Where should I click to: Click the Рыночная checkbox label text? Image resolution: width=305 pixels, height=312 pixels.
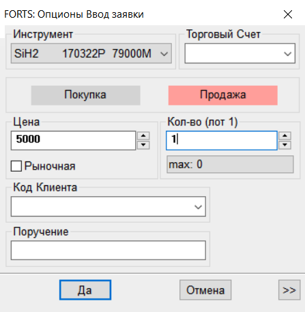(50, 166)
